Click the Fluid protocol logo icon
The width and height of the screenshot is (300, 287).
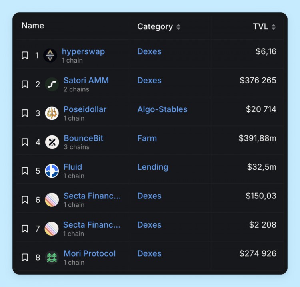pyautogui.click(x=52, y=171)
